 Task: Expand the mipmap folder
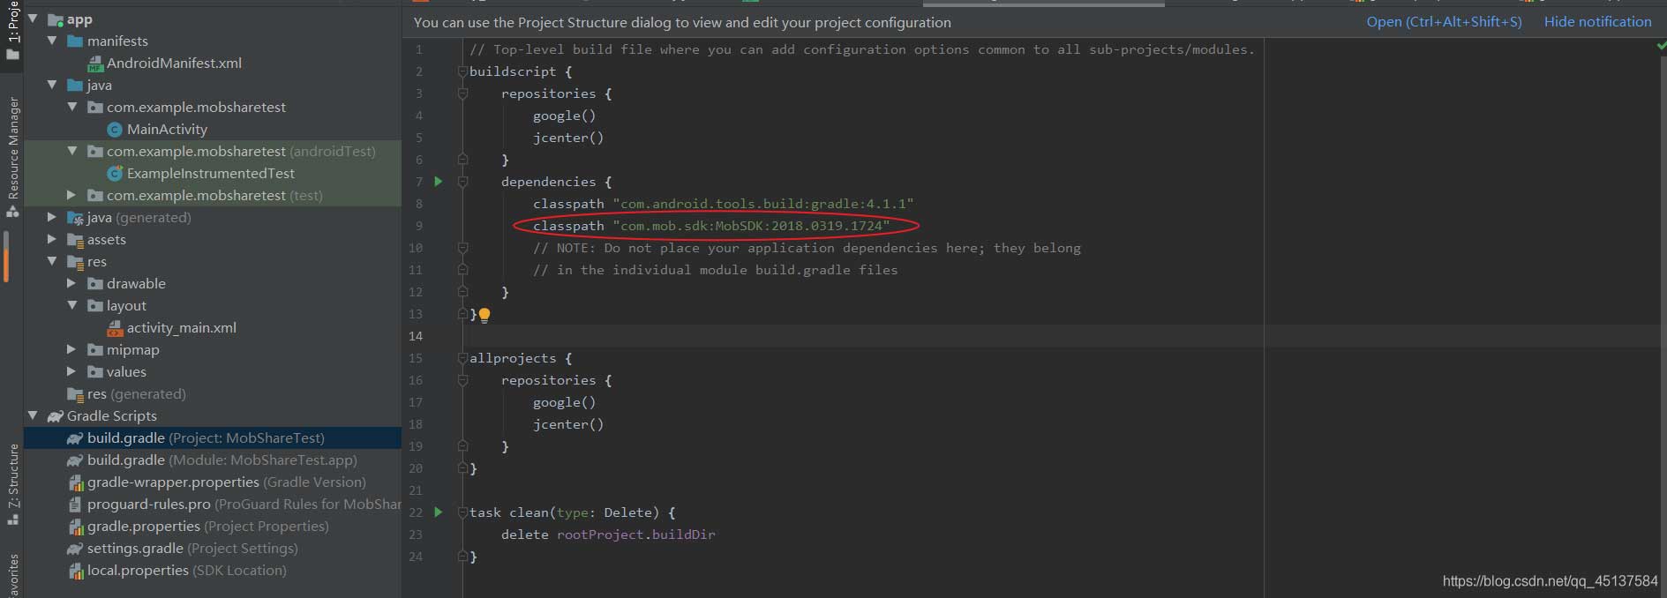point(72,349)
